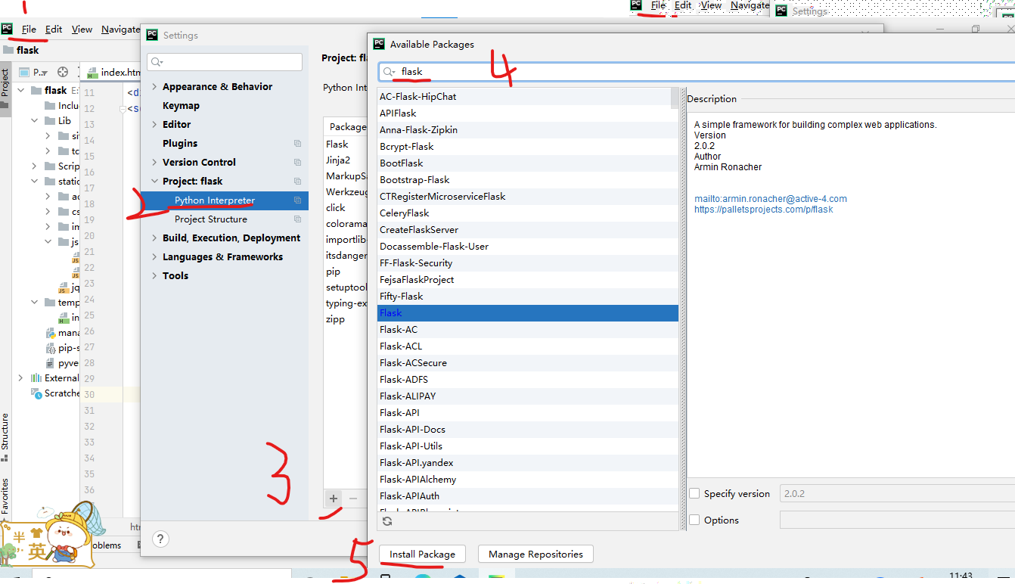This screenshot has width=1015, height=584.
Task: Click the Scratches clock icon
Action: coord(36,393)
